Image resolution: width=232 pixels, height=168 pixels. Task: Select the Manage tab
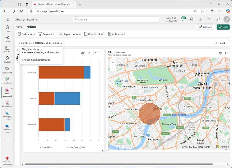click(31, 27)
